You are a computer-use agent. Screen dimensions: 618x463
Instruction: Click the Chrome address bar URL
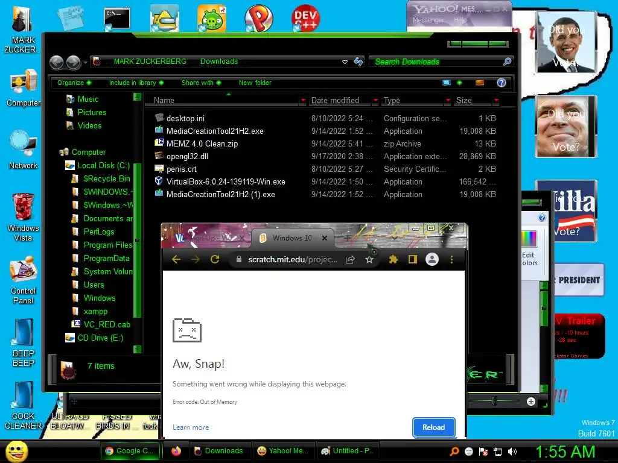click(x=293, y=259)
